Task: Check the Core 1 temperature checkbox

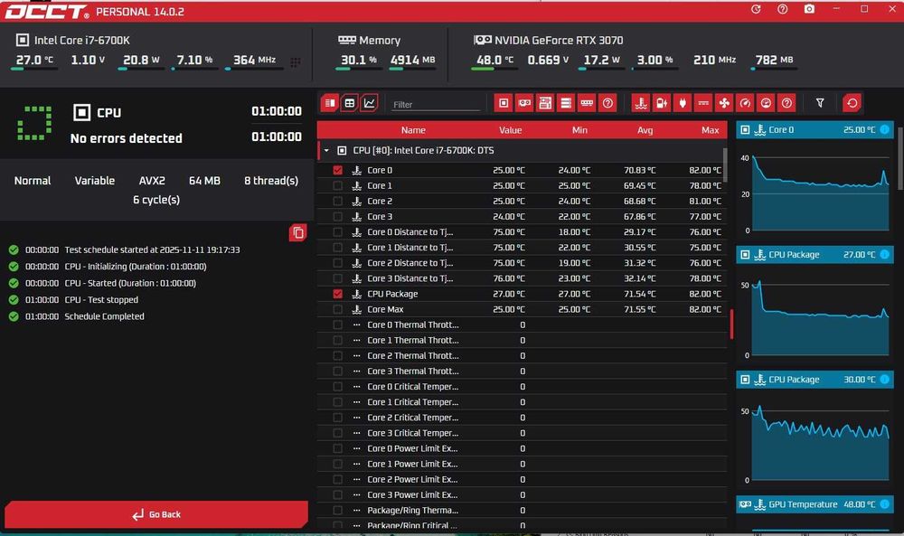Action: (x=337, y=185)
